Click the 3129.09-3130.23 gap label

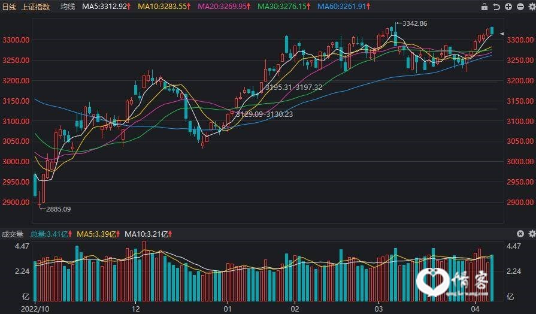(264, 114)
